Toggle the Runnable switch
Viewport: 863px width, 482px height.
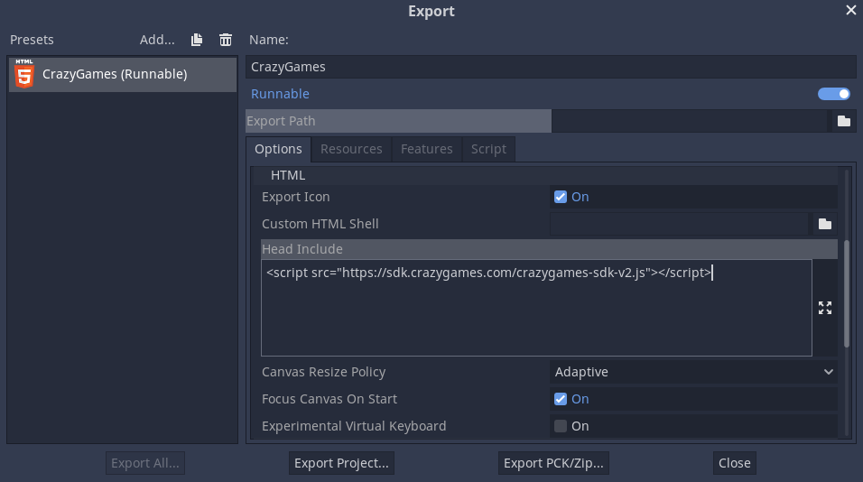pos(834,94)
